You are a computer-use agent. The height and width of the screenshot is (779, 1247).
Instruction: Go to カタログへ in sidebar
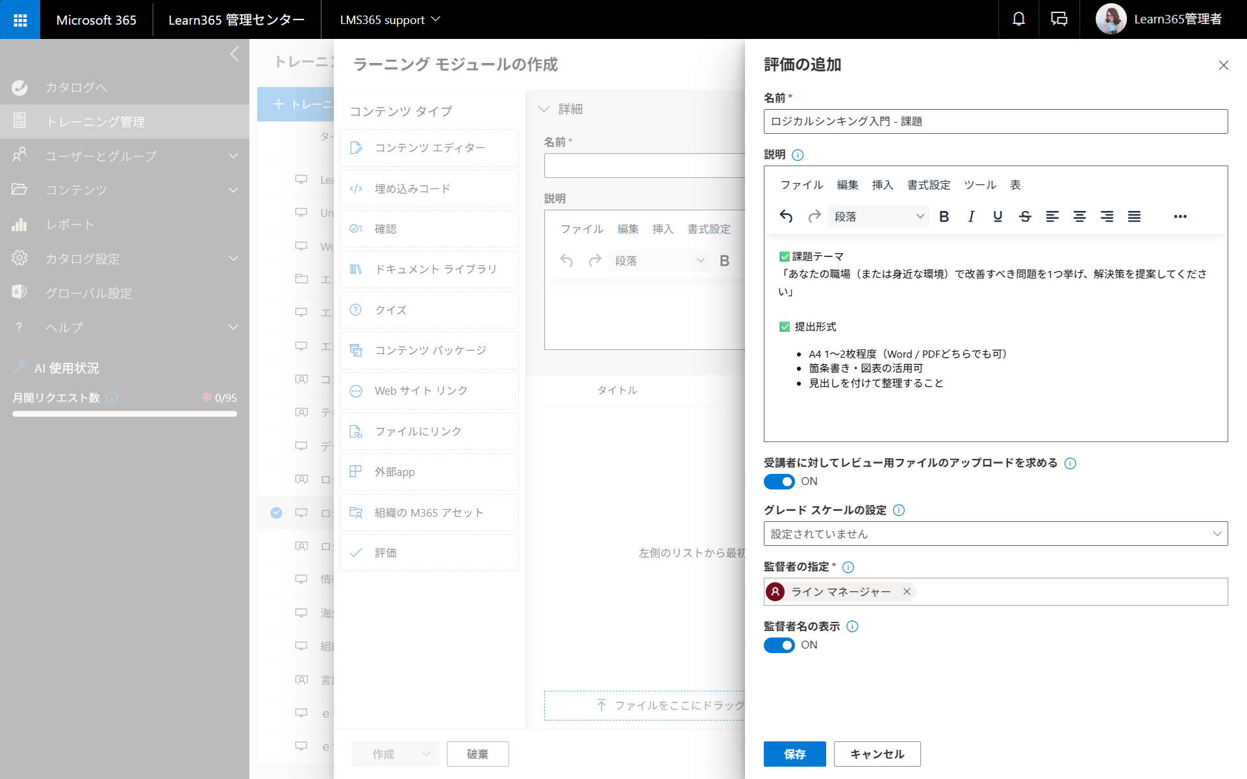point(125,87)
